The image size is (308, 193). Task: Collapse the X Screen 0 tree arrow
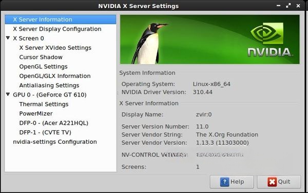[8, 37]
